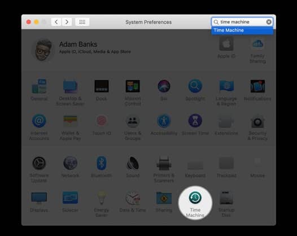Image resolution: width=297 pixels, height=236 pixels.
Task: Open Users & Groups pane
Action: tap(133, 127)
